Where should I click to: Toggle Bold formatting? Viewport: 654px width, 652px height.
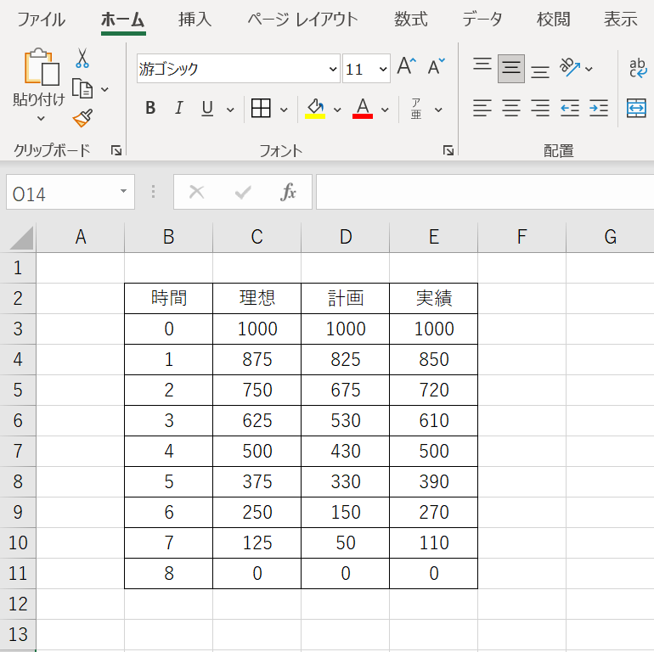point(150,109)
